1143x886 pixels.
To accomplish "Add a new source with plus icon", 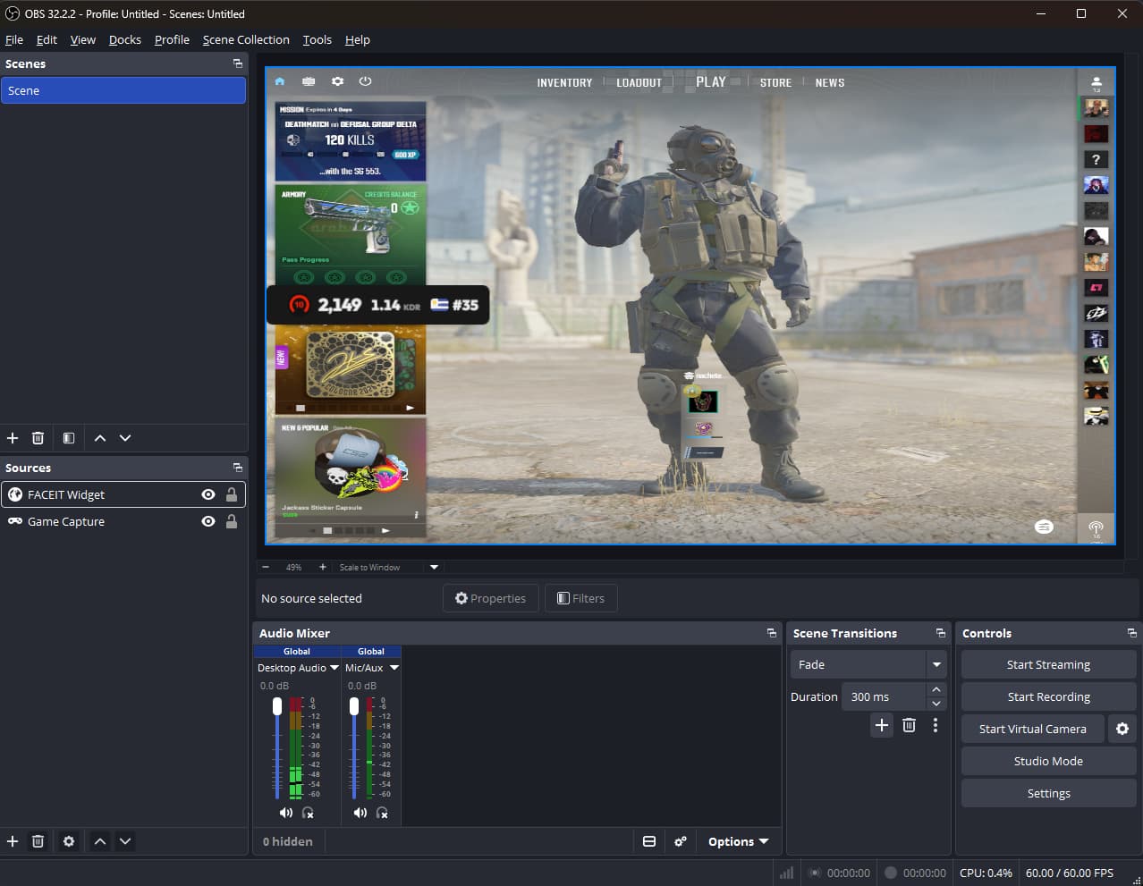I will 13,841.
